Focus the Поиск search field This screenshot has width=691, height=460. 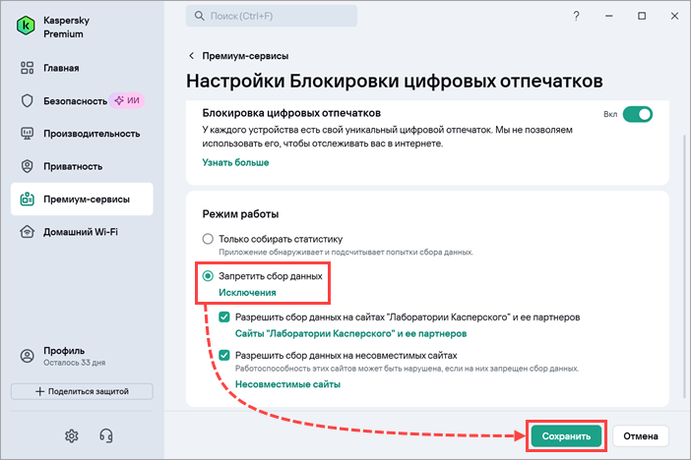[272, 16]
